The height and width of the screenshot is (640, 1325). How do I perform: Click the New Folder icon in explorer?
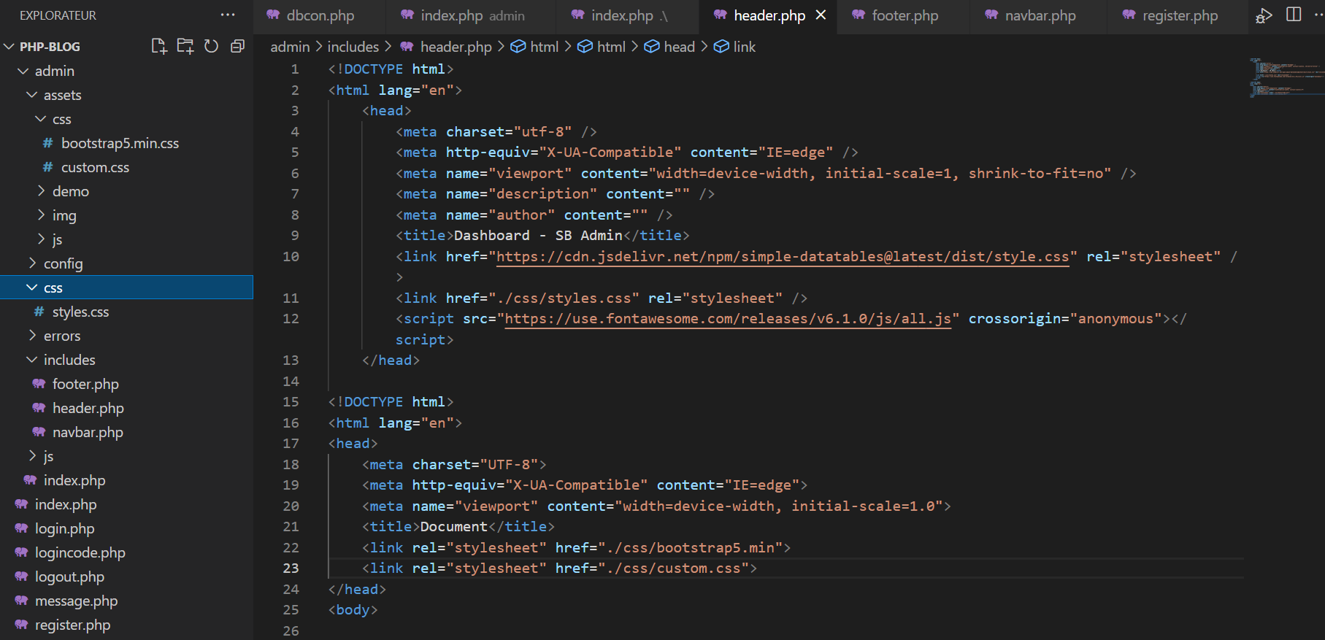coord(185,47)
